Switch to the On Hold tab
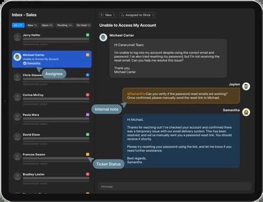Image resolution: width=263 pixels, height=202 pixels. pyautogui.click(x=83, y=25)
